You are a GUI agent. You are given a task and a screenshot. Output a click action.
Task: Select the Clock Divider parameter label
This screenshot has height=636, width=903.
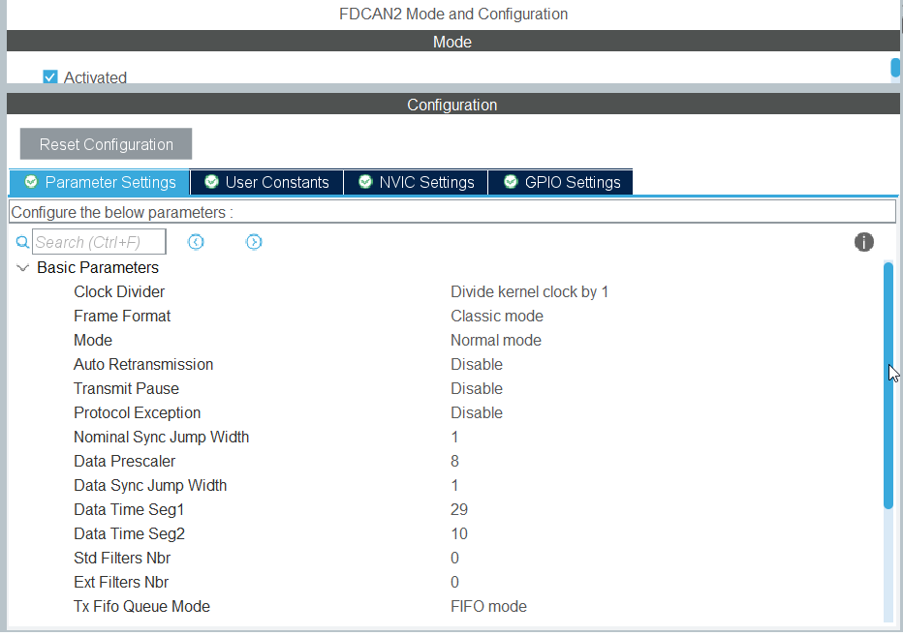pos(119,291)
